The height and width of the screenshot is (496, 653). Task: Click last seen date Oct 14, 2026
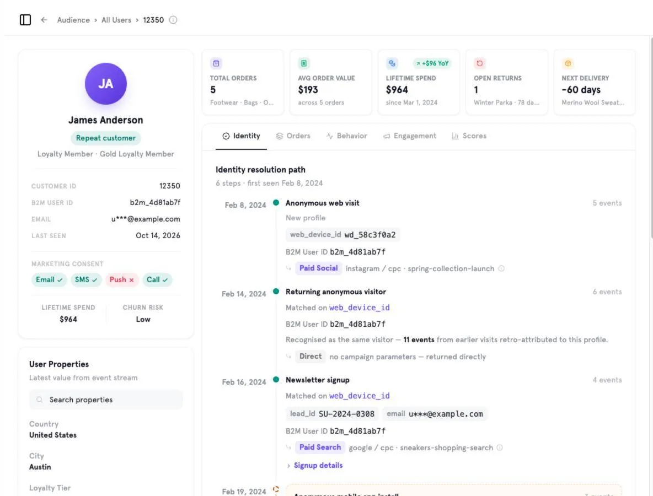[158, 235]
